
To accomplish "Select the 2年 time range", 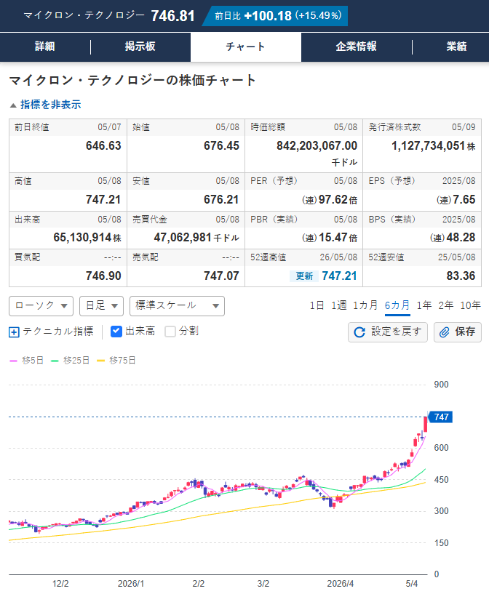I will (446, 305).
